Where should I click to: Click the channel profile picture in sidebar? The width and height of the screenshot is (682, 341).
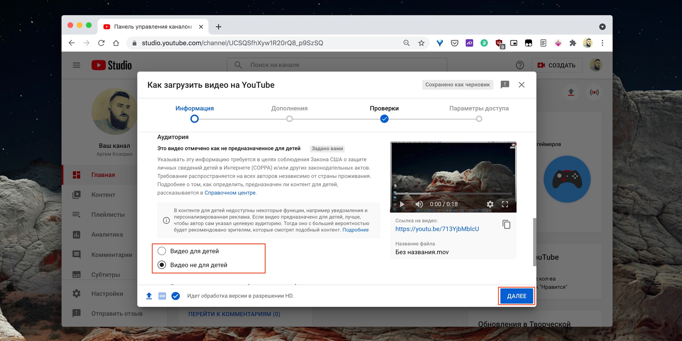[x=114, y=111]
